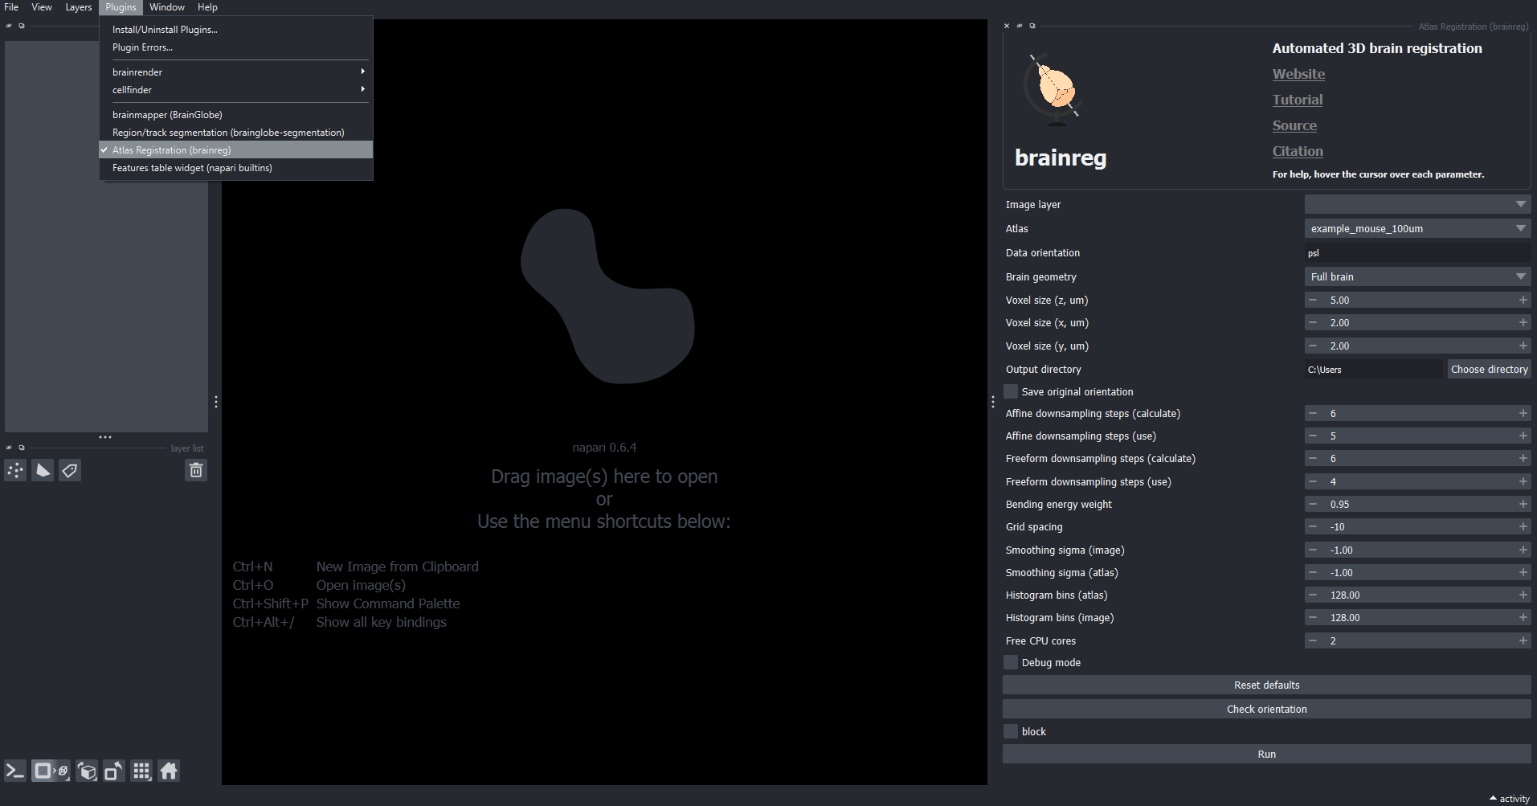Open the File menu
Viewport: 1537px width, 806px height.
pos(11,7)
